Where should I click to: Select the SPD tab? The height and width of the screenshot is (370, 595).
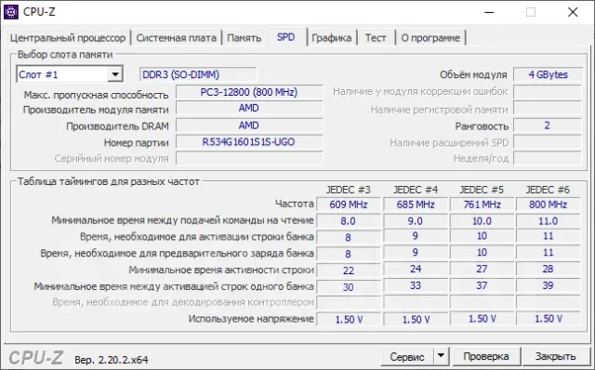coord(285,37)
